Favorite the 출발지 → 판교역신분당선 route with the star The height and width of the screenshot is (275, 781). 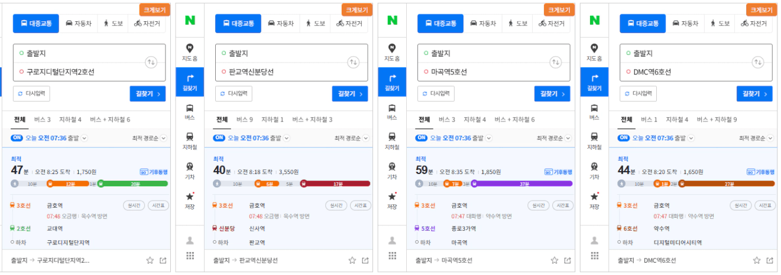(352, 260)
